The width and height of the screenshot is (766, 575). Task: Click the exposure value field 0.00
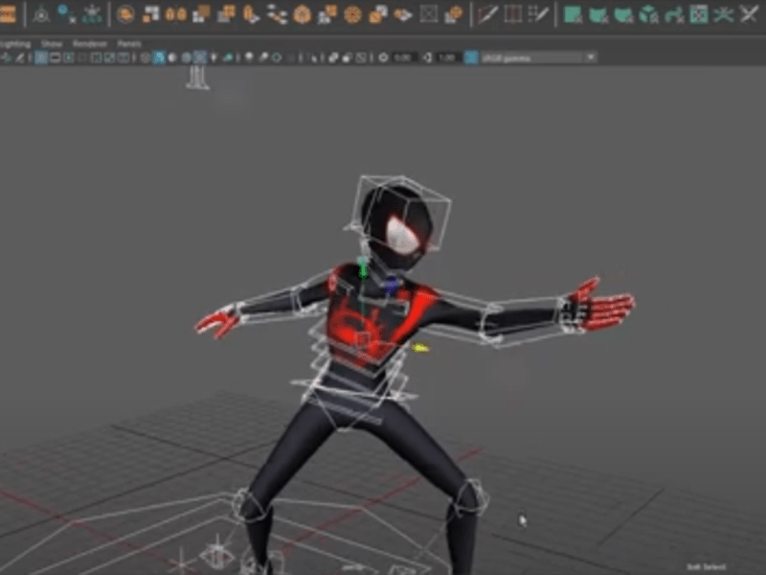click(403, 57)
